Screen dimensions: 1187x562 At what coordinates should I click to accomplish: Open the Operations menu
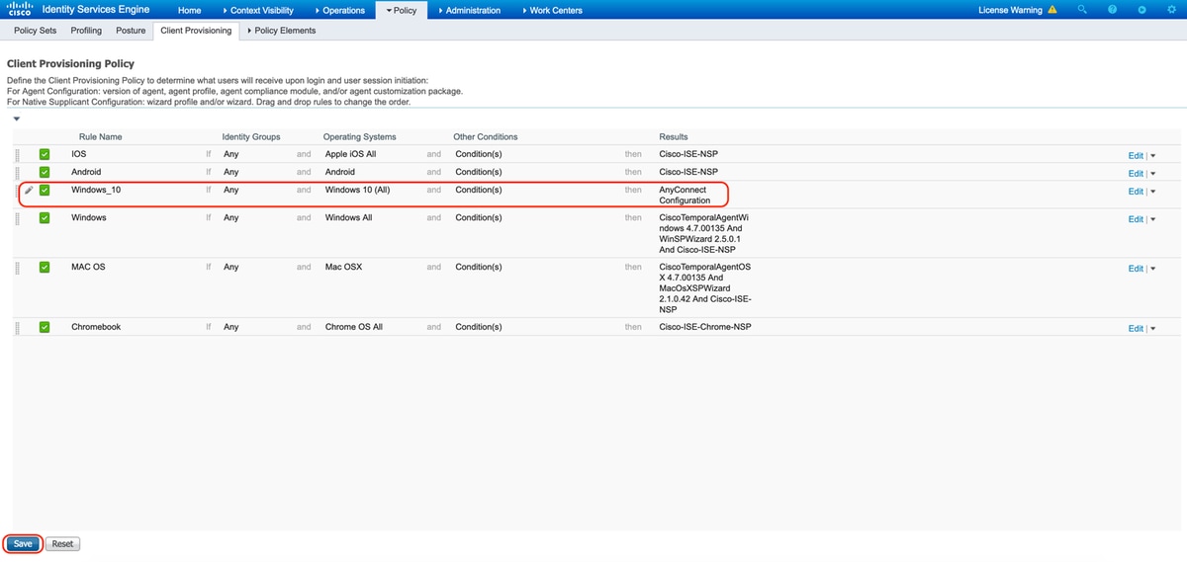[x=339, y=10]
